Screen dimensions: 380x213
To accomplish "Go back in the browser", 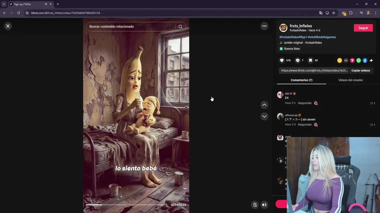I will (4, 13).
